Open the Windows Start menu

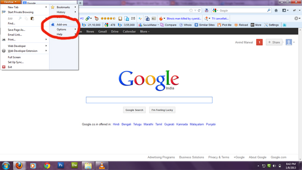pyautogui.click(x=6, y=166)
